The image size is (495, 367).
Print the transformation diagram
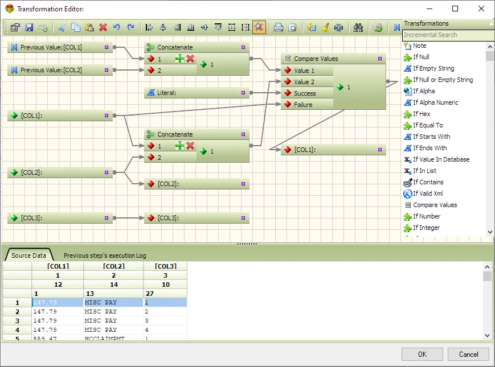tap(279, 27)
